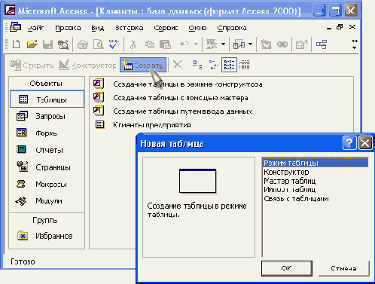Expand the New Object dropdown arrow
The image size is (375, 284).
[x=250, y=44]
